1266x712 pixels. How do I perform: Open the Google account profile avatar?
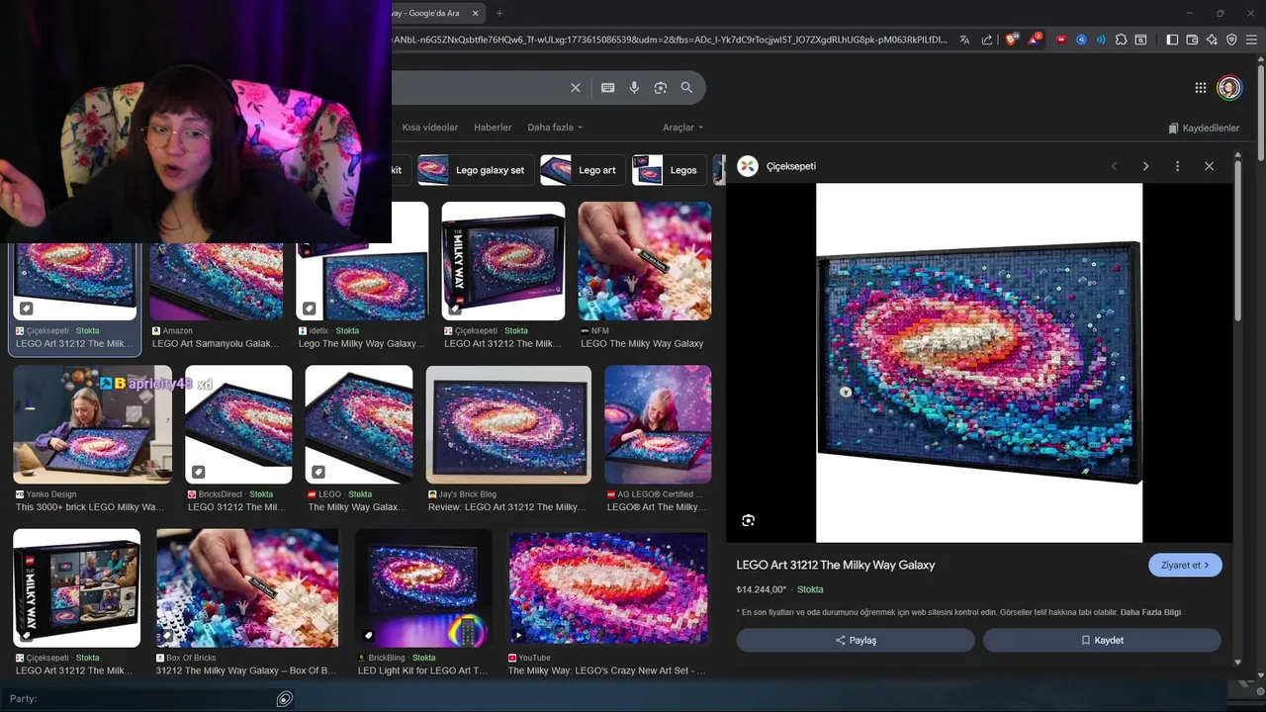(x=1229, y=88)
